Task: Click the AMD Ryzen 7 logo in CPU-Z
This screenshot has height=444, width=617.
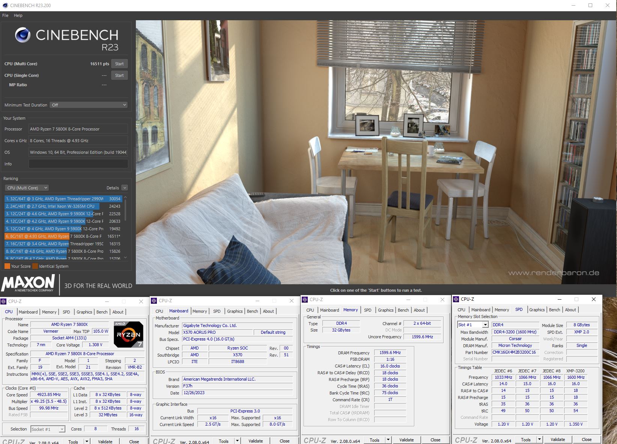Action: [x=128, y=334]
